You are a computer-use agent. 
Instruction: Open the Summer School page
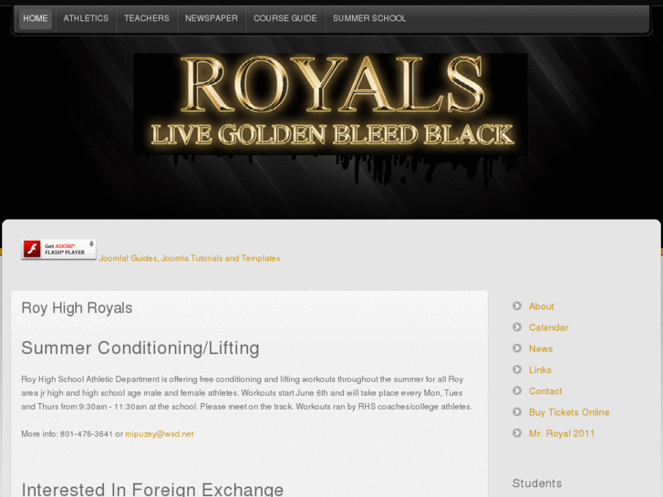[x=369, y=18]
